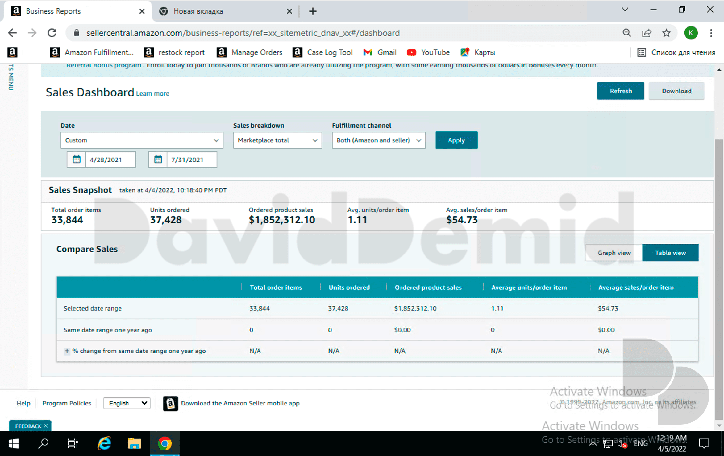Click Download the Amazon Seller mobile app
Viewport: 724px width, 456px height.
(240, 403)
